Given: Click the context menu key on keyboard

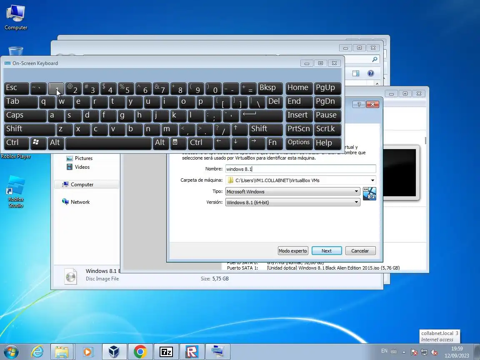Looking at the screenshot, I should 178,144.
